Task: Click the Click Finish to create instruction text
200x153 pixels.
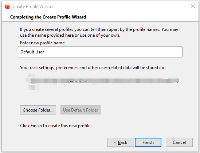Action: click(x=56, y=126)
